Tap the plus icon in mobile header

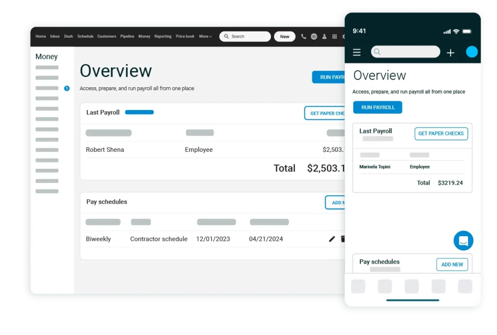pos(450,52)
